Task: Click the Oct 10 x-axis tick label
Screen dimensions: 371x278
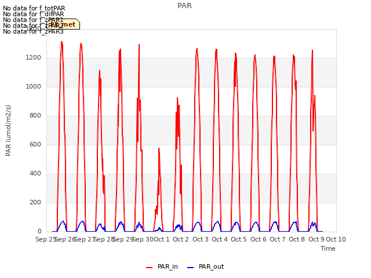Action: [x=336, y=239]
